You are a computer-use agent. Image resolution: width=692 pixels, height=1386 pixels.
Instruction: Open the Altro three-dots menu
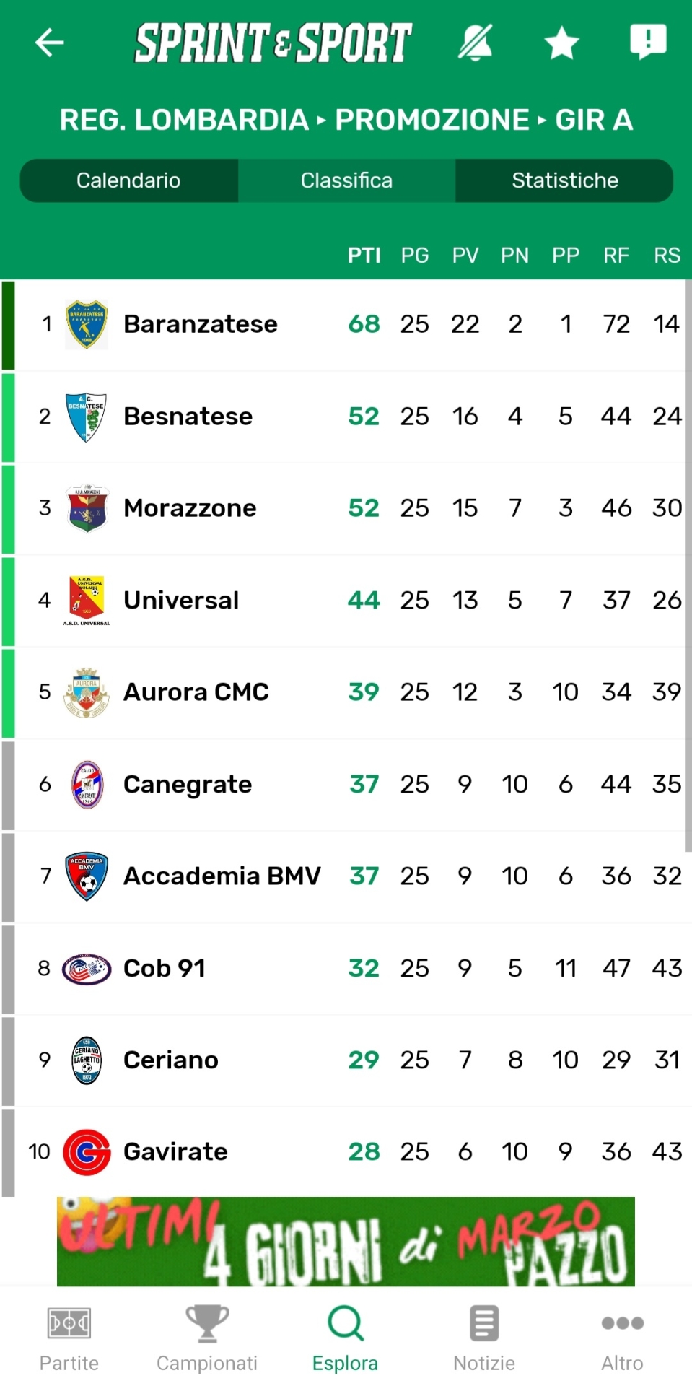click(x=623, y=1323)
